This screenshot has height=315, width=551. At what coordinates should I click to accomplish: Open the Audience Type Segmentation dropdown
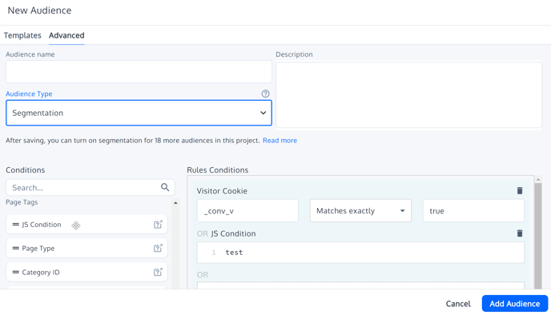tap(139, 113)
